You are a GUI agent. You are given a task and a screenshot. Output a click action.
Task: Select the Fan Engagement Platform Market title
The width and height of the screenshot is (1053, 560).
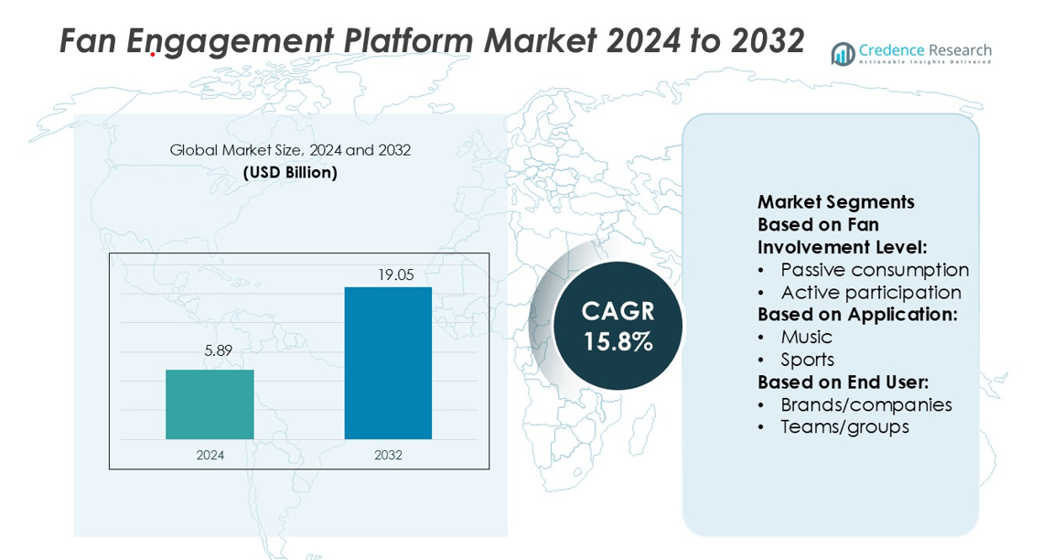coord(432,41)
